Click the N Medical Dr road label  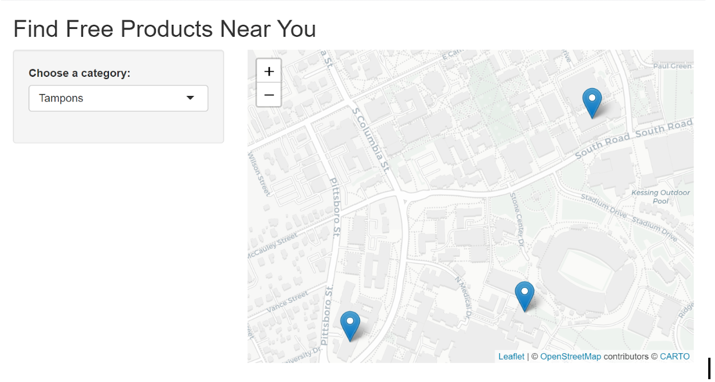coord(463,296)
